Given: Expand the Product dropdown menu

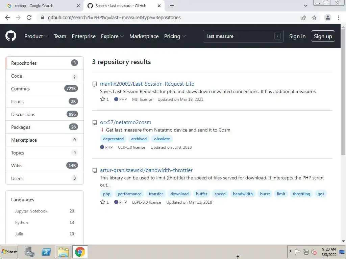Looking at the screenshot, I should [36, 36].
